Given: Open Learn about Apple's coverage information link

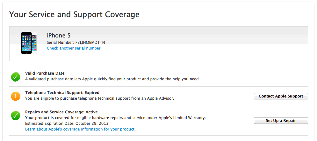Looking at the screenshot, I should point(80,129).
